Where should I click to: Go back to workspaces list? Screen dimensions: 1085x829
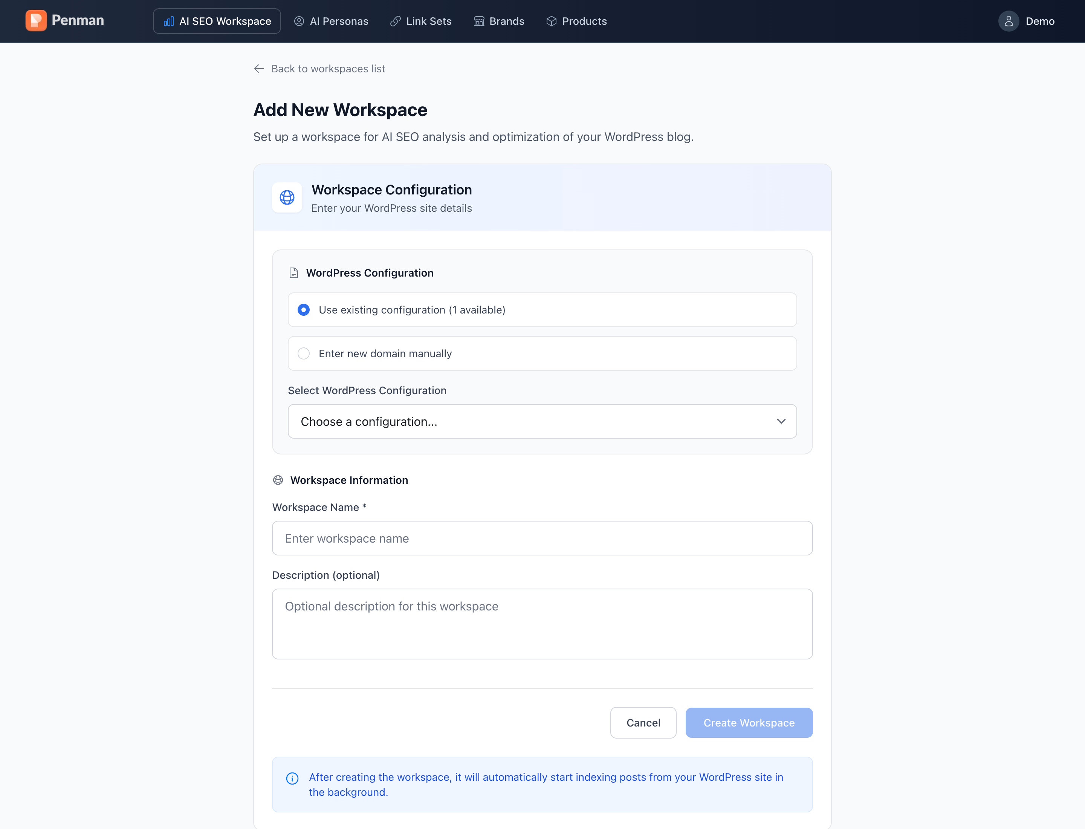tap(328, 69)
